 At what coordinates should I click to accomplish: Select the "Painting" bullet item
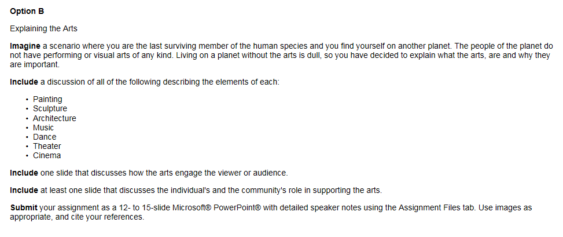click(x=47, y=99)
